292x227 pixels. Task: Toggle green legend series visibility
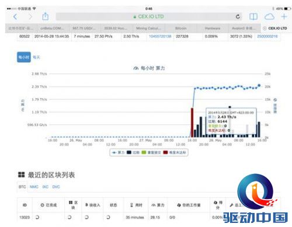tap(151, 152)
